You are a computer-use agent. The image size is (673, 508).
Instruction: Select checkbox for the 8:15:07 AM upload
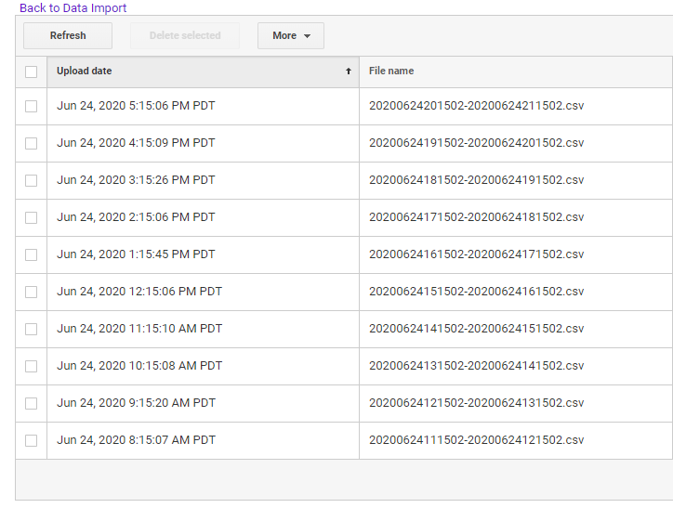click(x=32, y=440)
